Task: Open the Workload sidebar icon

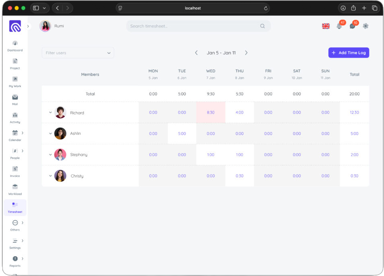Action: pos(15,187)
